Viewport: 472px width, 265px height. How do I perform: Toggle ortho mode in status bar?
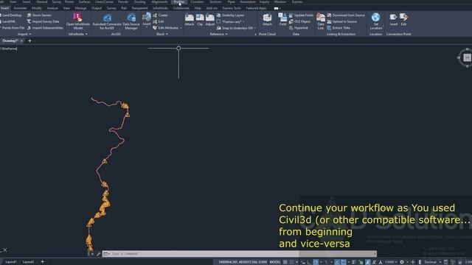[x=309, y=262]
